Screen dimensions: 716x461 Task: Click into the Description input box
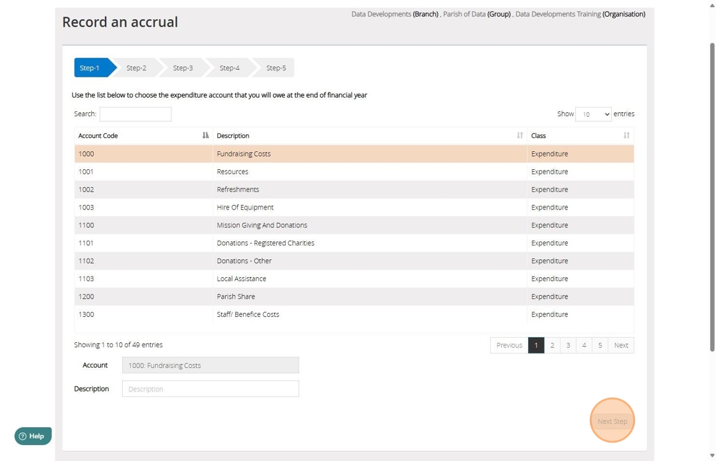[210, 389]
